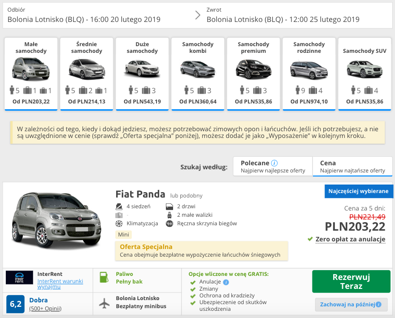Click the info icon beside Anulacje
The height and width of the screenshot is (318, 395).
tap(226, 282)
